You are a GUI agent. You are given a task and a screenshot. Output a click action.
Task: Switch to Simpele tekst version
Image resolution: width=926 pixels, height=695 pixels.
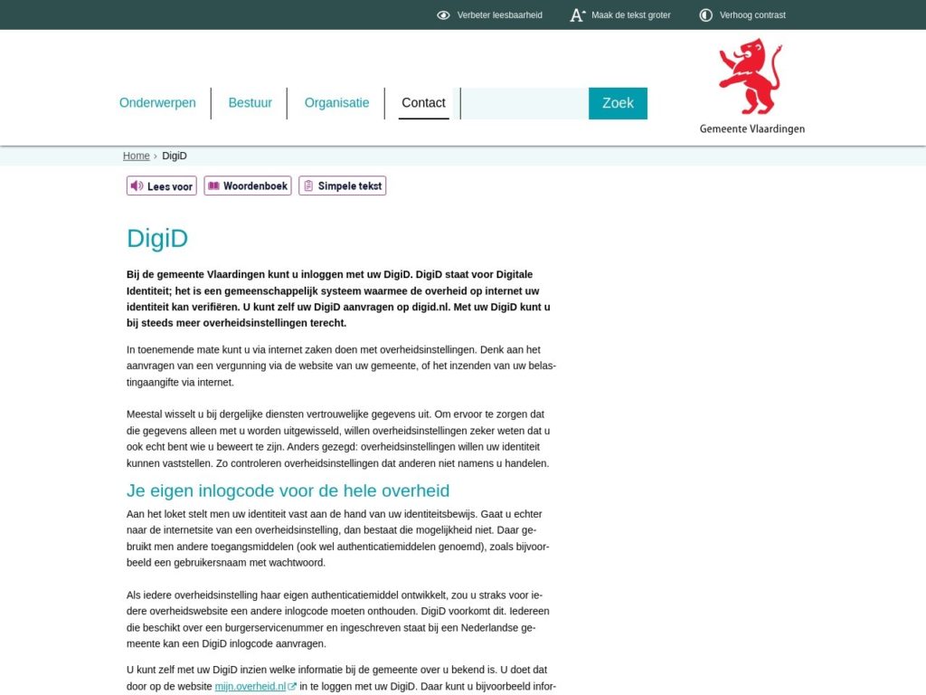click(x=342, y=186)
